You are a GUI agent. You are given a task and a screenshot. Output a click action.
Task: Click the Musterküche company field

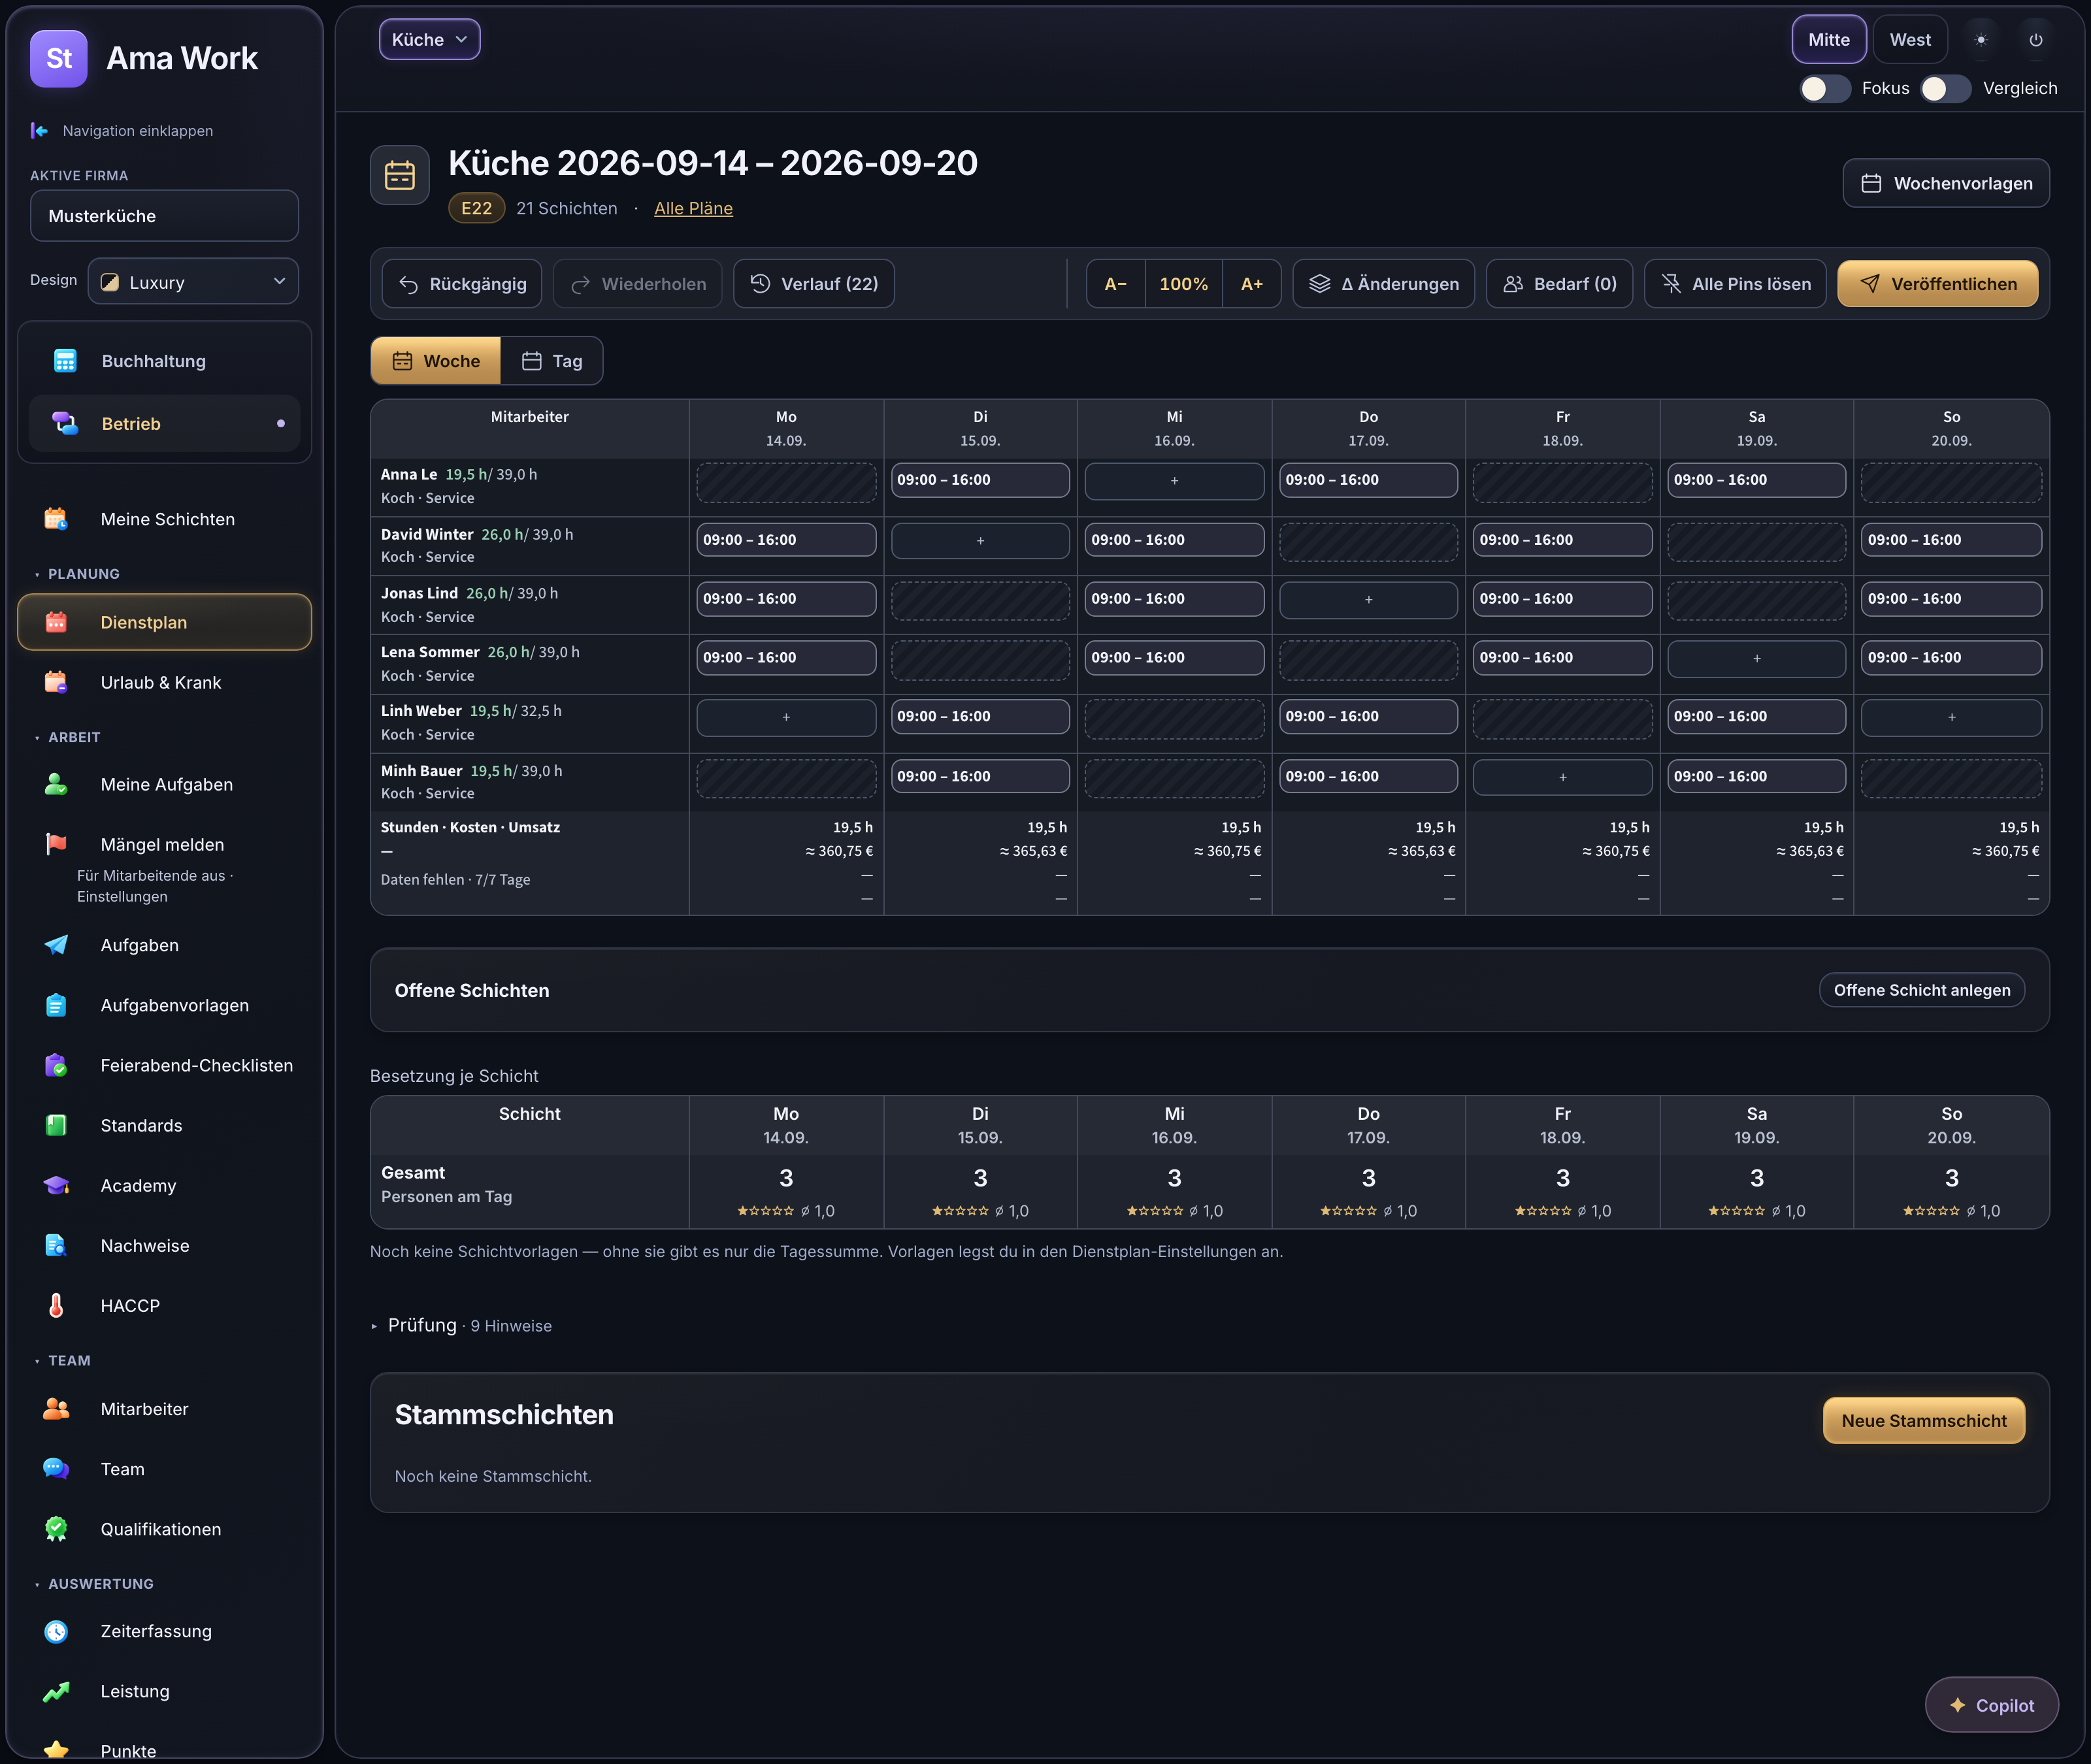164,216
